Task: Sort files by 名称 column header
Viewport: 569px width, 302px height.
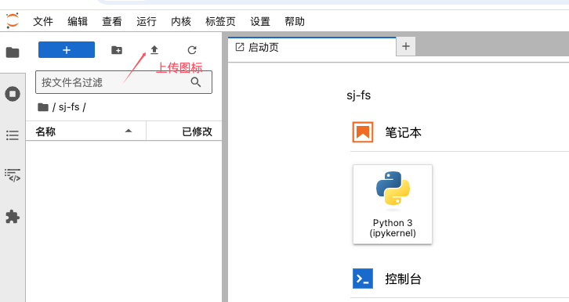Action: 86,131
